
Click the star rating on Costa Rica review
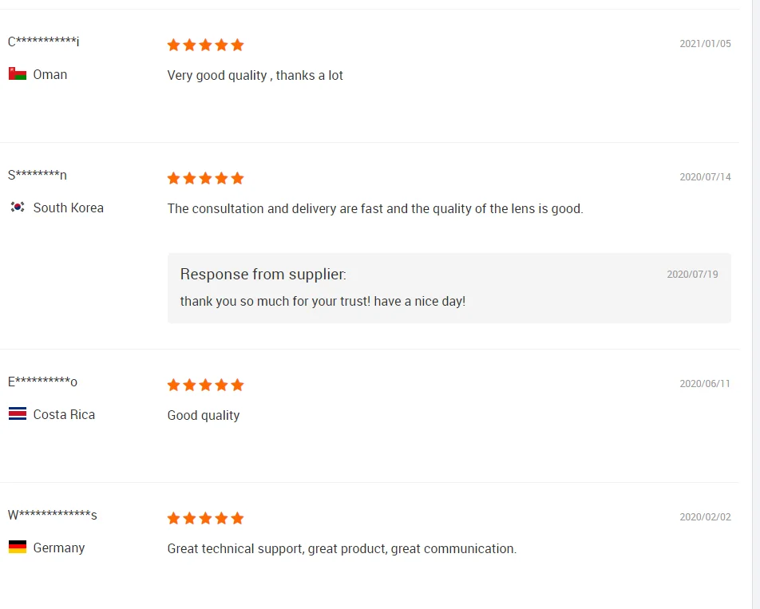pyautogui.click(x=205, y=385)
